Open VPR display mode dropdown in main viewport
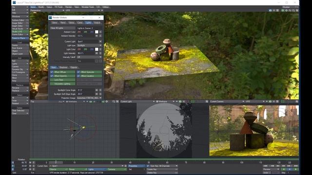Screen dimensions: 312x175 tap(83, 10)
